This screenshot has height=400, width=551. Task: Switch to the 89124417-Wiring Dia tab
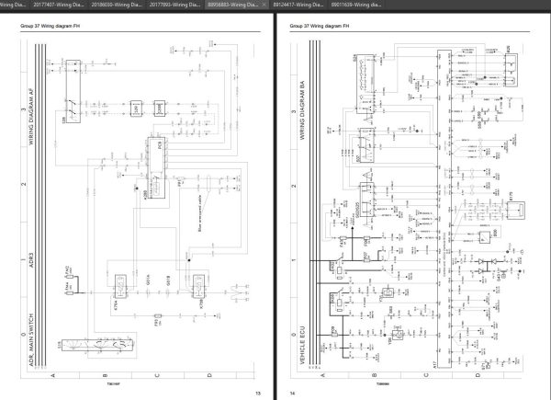coord(298,5)
